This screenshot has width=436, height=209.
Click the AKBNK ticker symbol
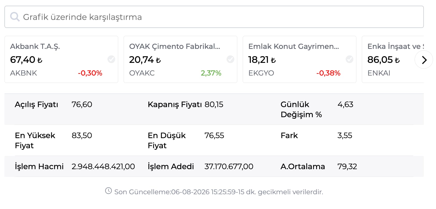(x=24, y=73)
